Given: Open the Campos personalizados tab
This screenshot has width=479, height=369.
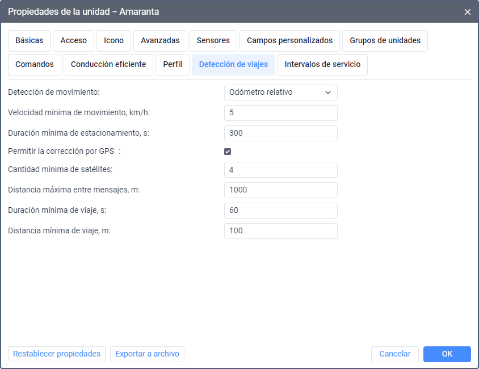Looking at the screenshot, I should 289,41.
